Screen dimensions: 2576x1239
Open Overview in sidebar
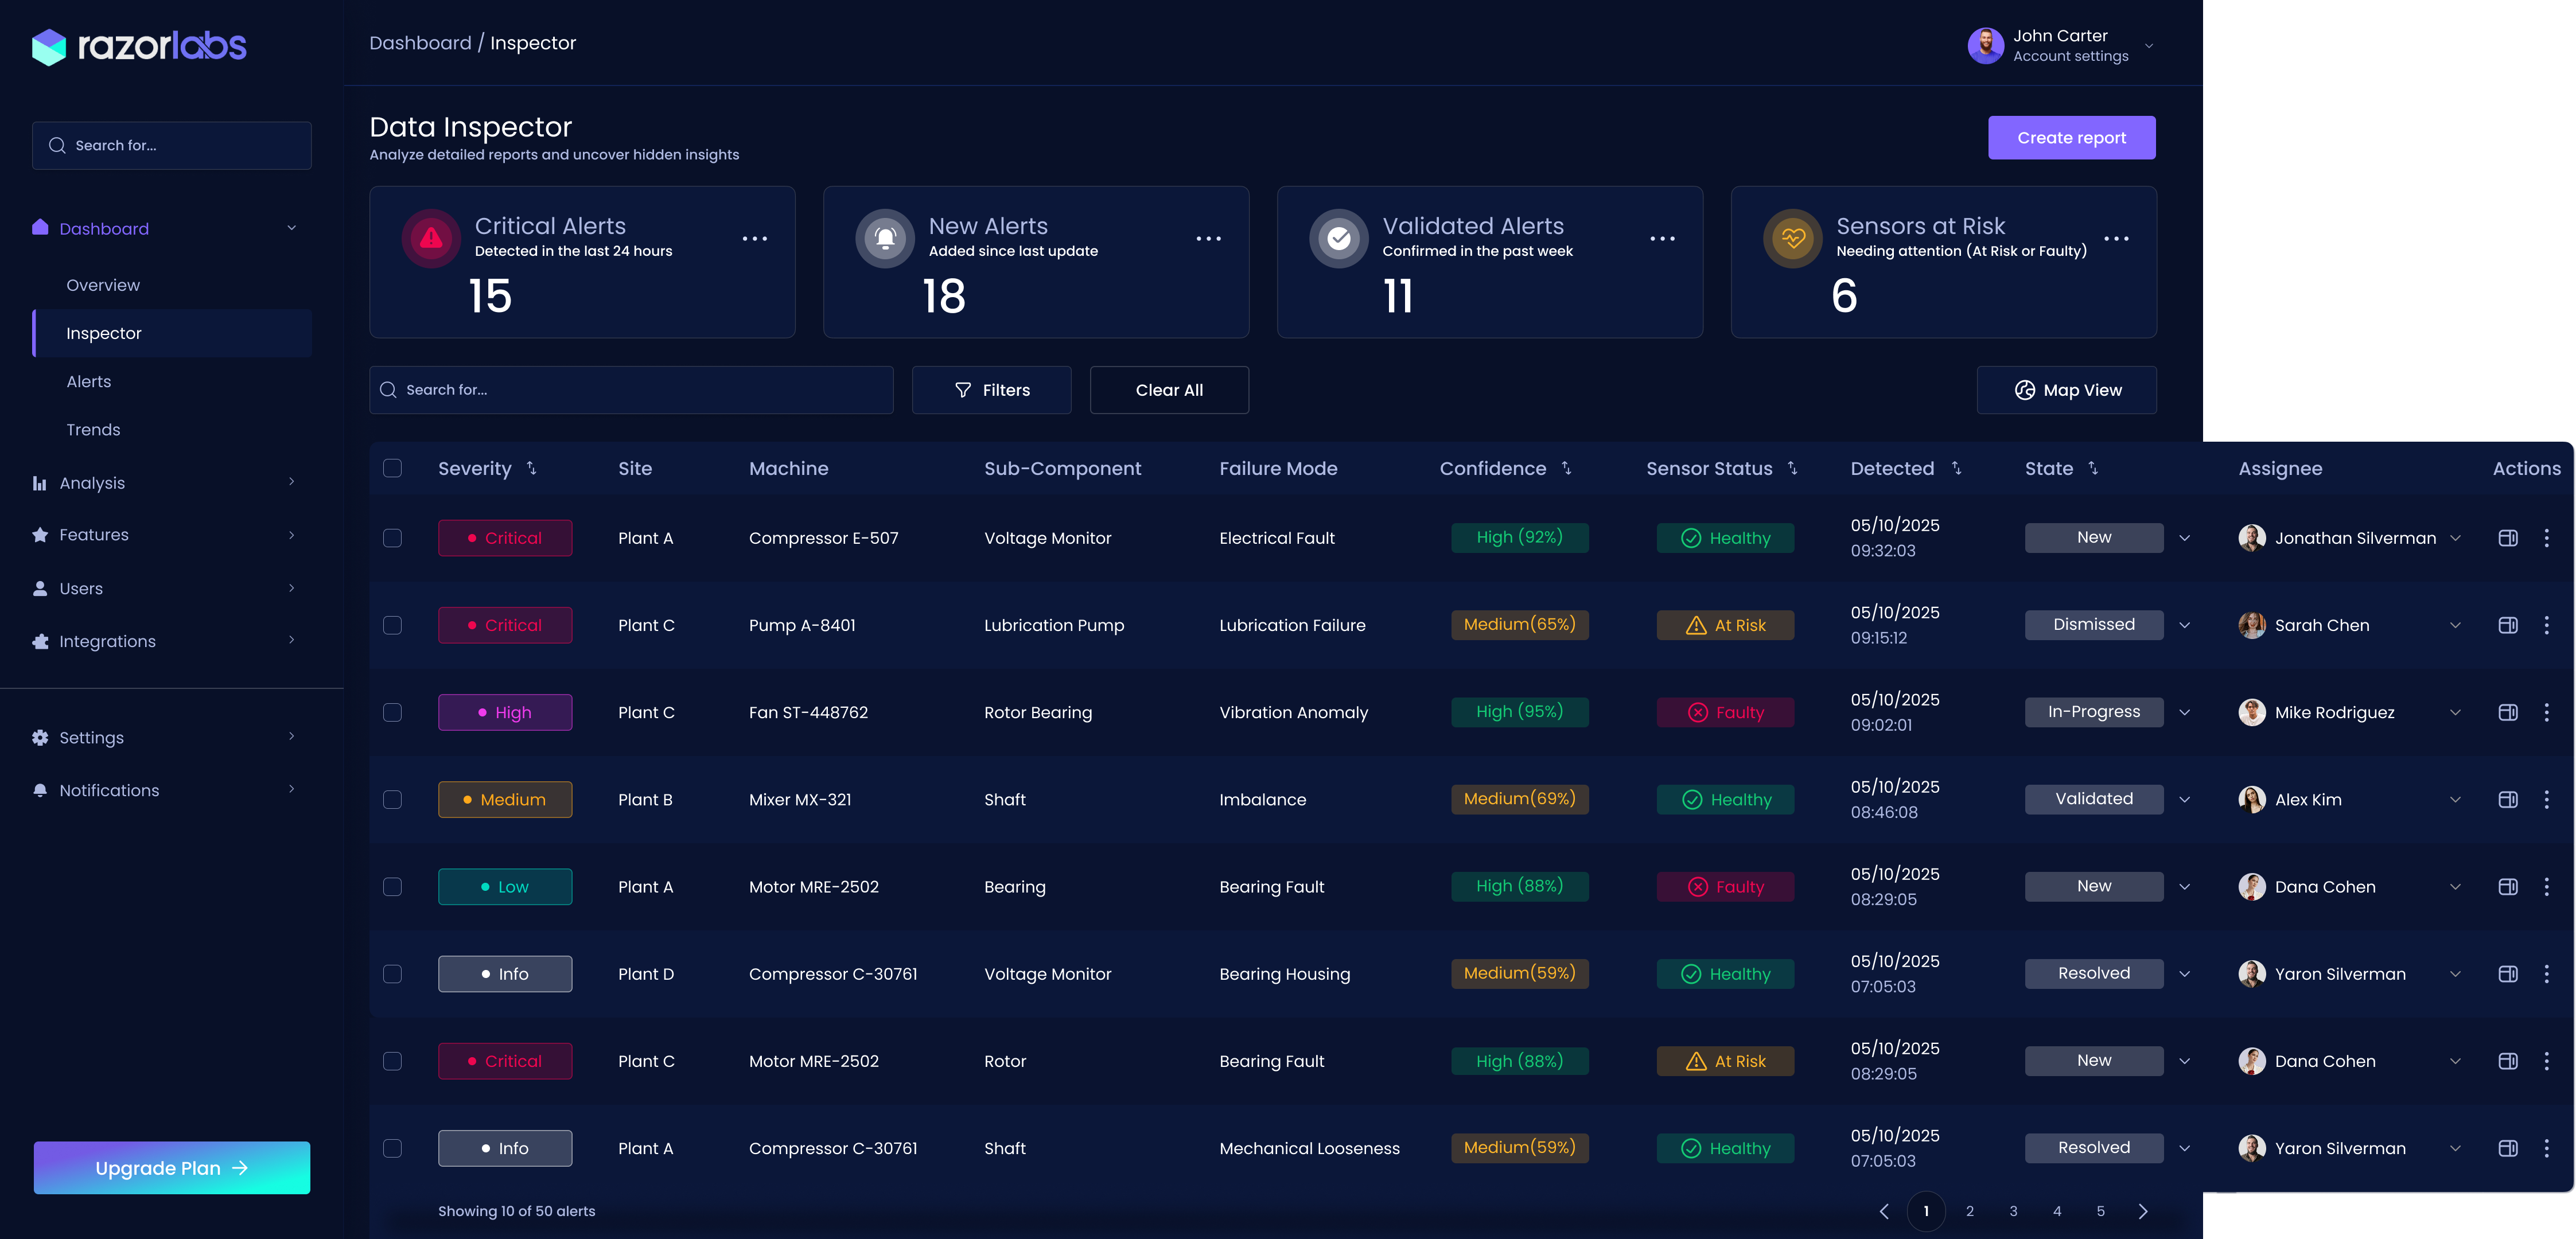103,285
